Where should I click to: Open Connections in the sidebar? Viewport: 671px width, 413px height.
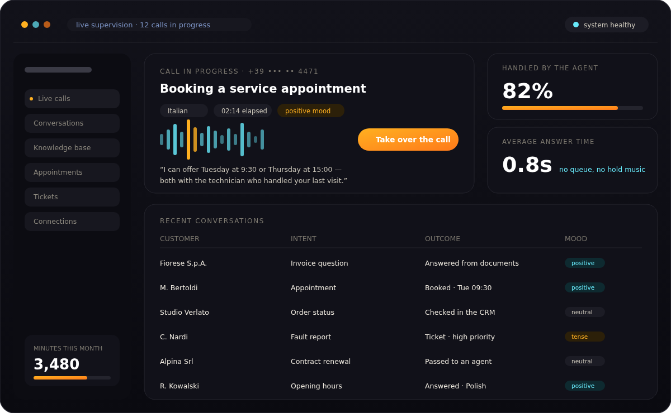pyautogui.click(x=72, y=222)
